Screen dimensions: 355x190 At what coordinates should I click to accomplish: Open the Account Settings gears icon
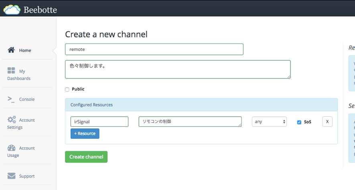[12, 120]
